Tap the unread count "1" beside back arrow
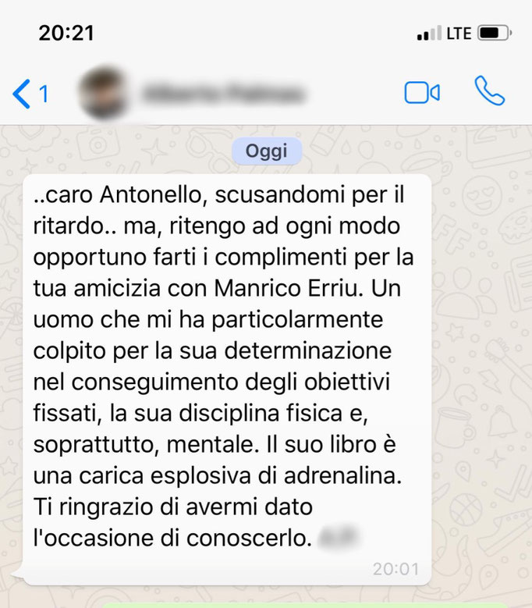Image resolution: width=532 pixels, height=608 pixels. [x=44, y=94]
